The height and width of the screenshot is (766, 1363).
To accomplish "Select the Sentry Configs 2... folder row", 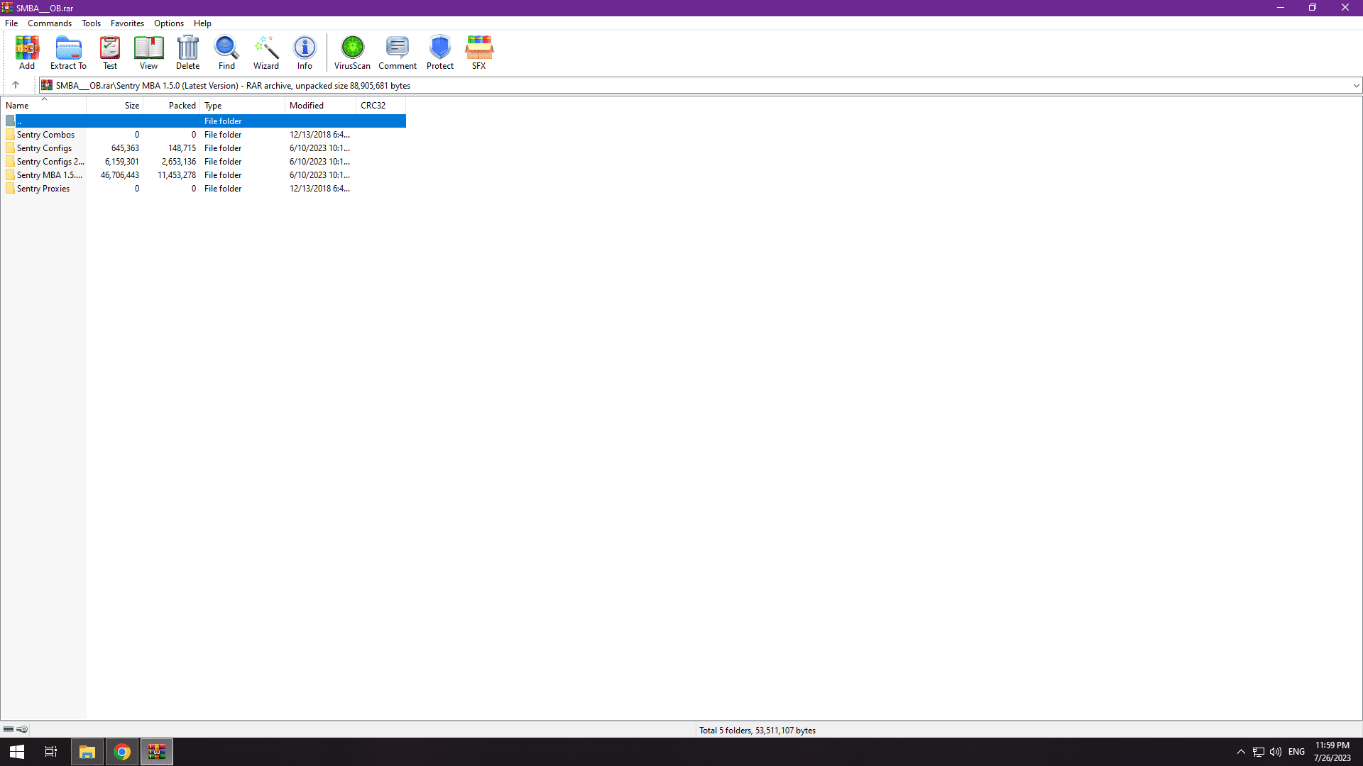I will (204, 162).
